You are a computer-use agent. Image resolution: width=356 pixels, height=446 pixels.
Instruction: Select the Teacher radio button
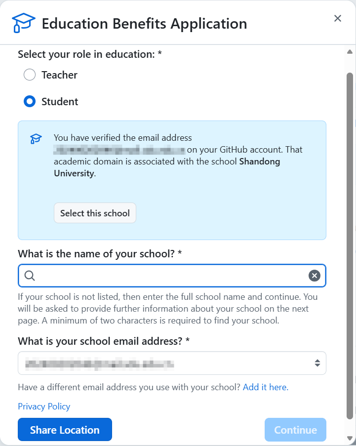[30, 75]
